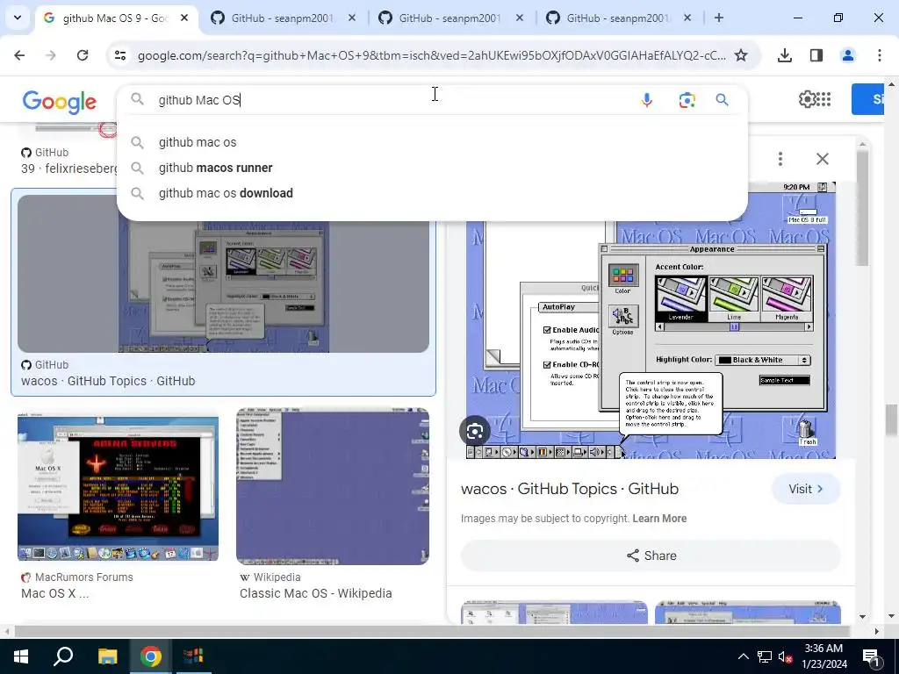Open wacos GitHub Topics result thumbnail
899x674 pixels.
(223, 274)
